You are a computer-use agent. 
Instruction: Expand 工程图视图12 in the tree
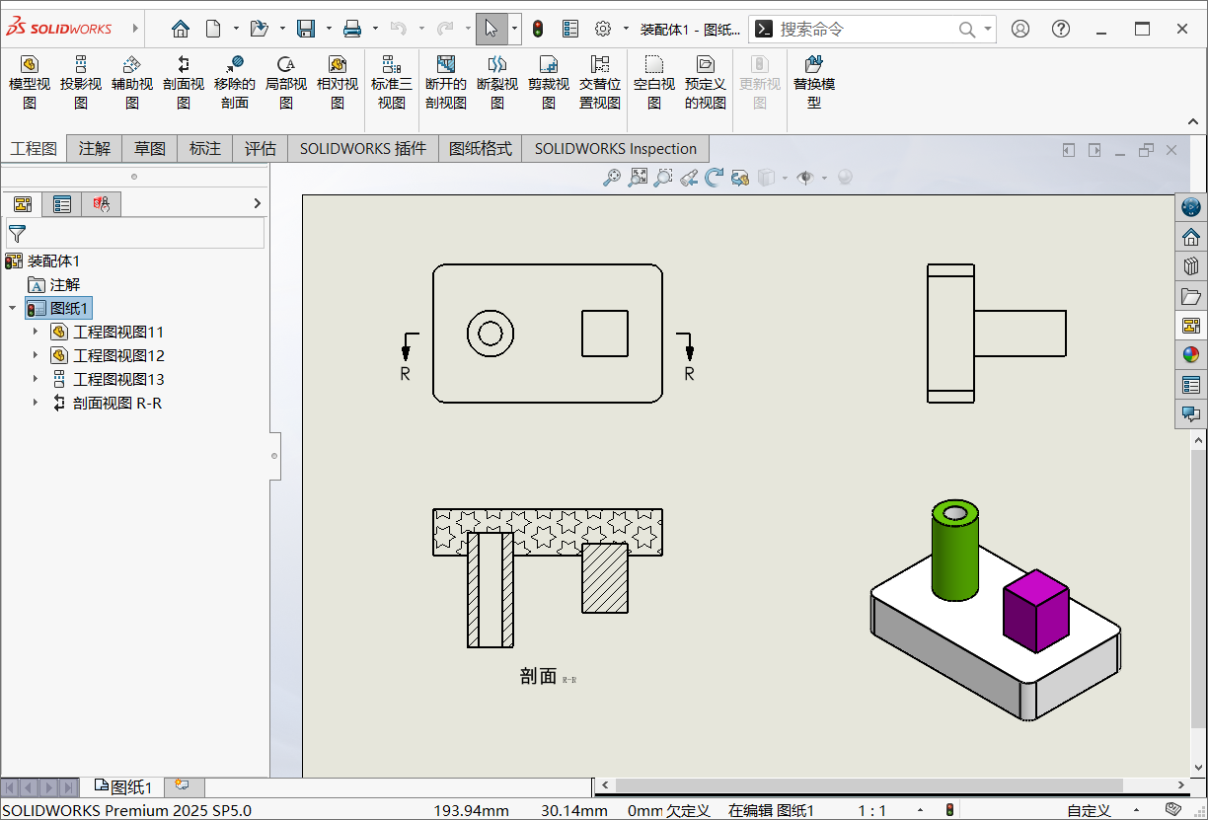pos(36,355)
